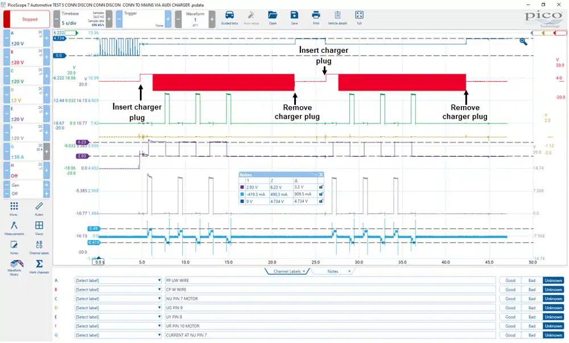
Task: Expand the Select label dropdown for channel A
Action: coord(118,281)
